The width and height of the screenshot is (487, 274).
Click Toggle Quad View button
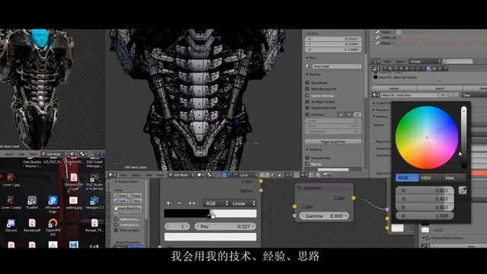[333, 142]
